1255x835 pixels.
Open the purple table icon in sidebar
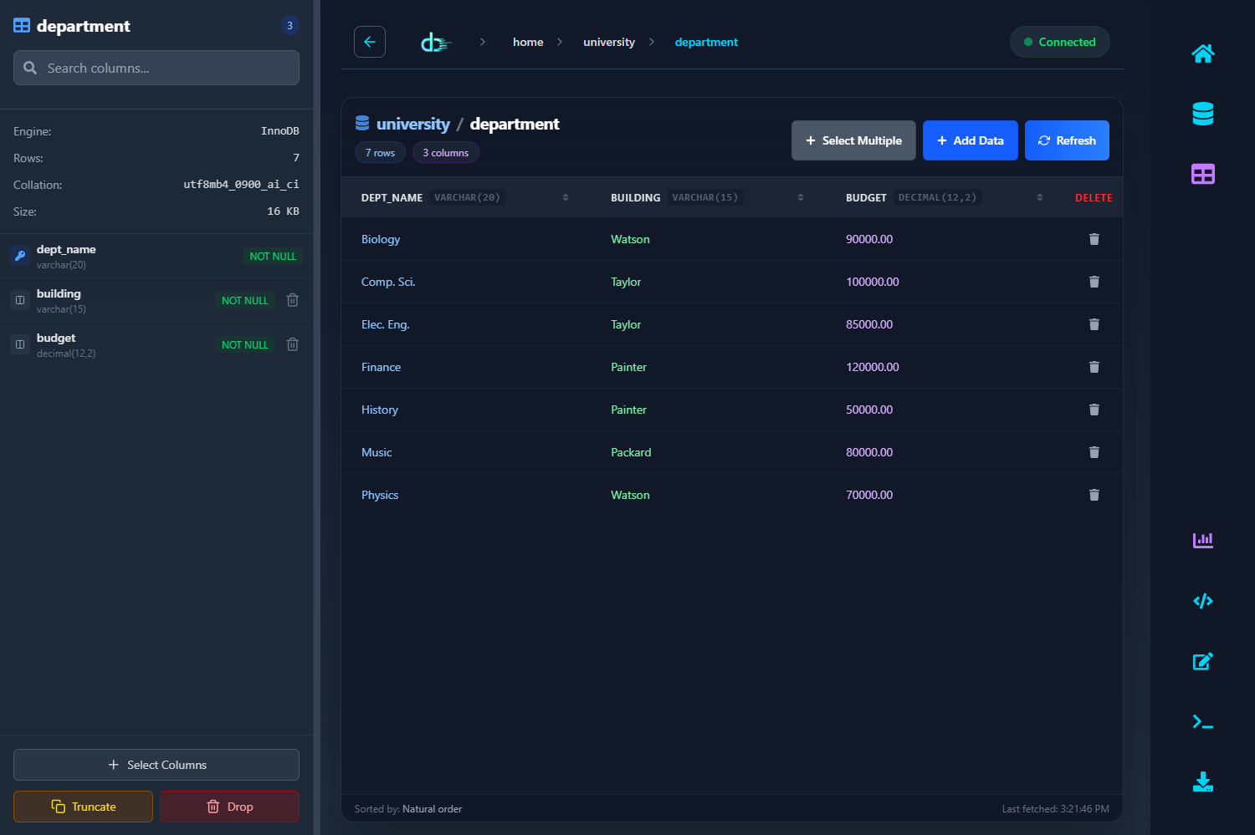click(x=1203, y=174)
